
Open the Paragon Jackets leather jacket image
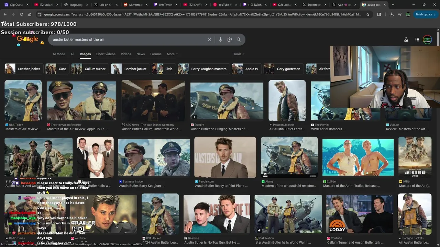point(287,101)
